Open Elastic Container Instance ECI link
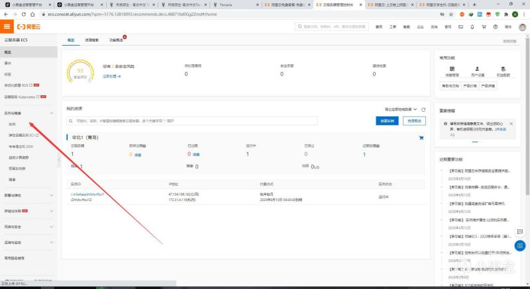This screenshot has height=289, width=530. tap(24, 135)
